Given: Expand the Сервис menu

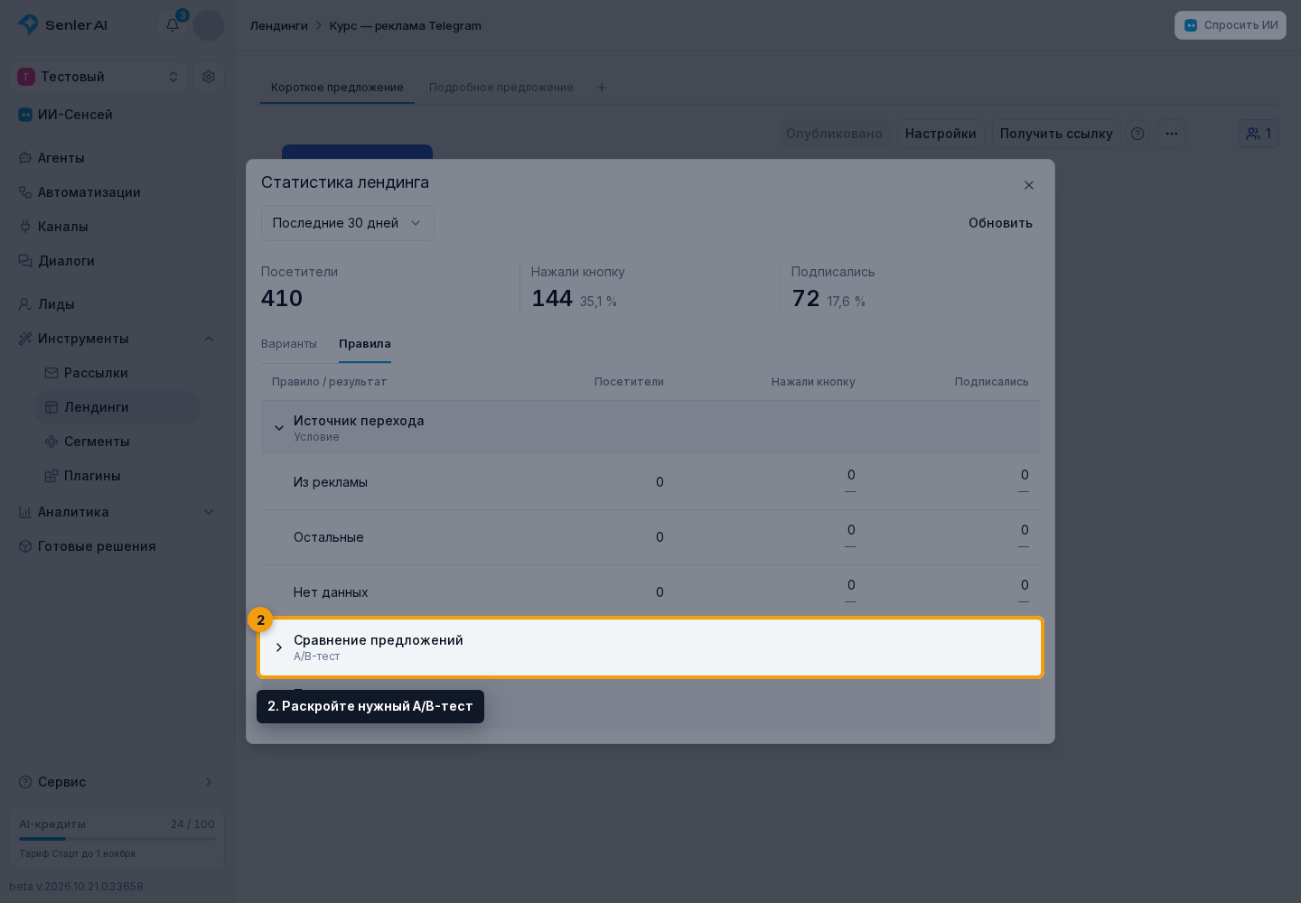Looking at the screenshot, I should (117, 782).
